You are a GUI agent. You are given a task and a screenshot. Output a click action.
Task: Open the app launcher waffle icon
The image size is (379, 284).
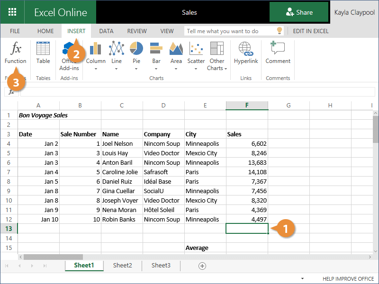12,12
